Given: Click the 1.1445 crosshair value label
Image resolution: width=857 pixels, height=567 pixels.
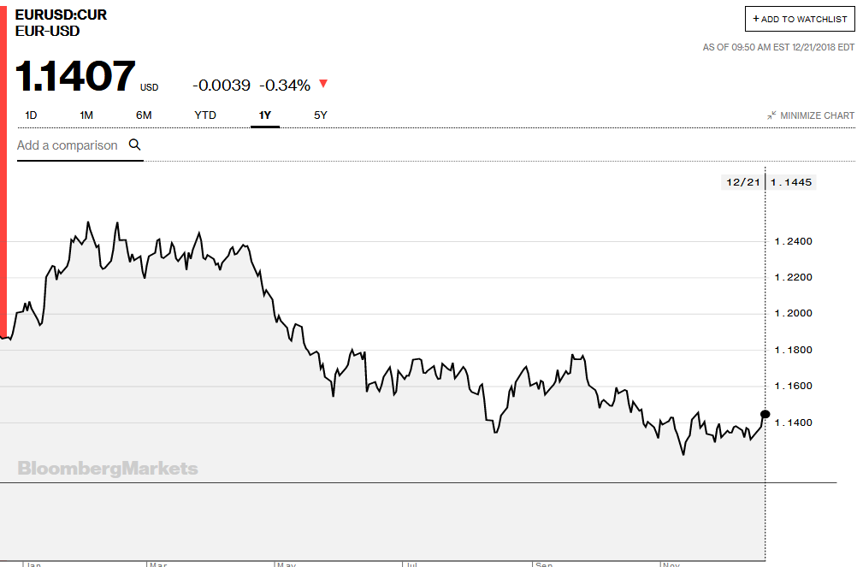Looking at the screenshot, I should coord(792,182).
